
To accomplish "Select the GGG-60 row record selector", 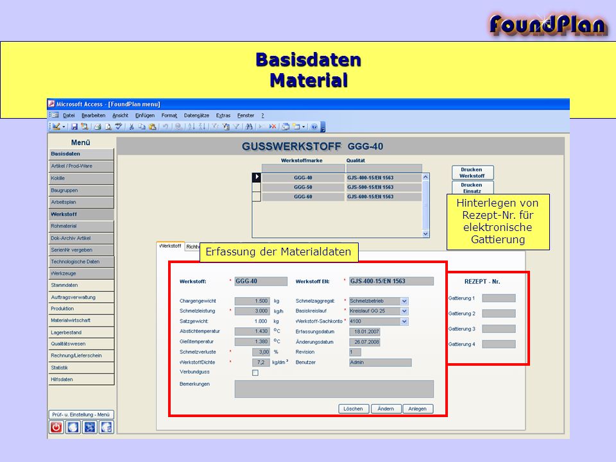I will click(x=257, y=196).
